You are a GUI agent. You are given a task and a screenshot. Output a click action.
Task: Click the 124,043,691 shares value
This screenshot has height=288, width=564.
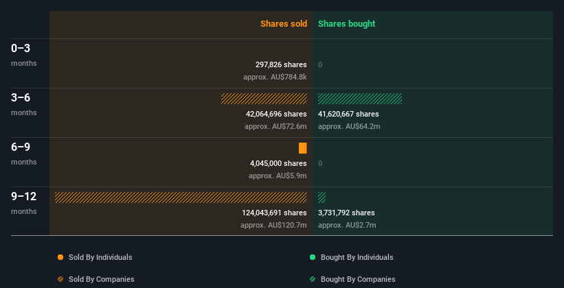[274, 213]
